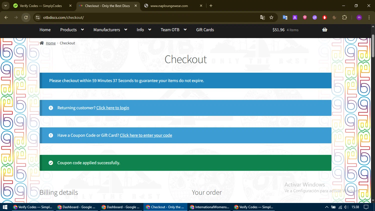The height and width of the screenshot is (211, 375).
Task: Open the $51.96 4 items cart link
Action: (x=285, y=30)
